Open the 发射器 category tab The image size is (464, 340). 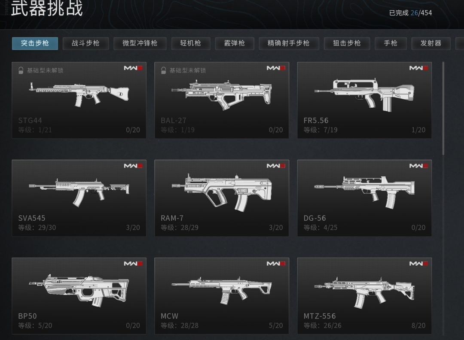coord(431,43)
